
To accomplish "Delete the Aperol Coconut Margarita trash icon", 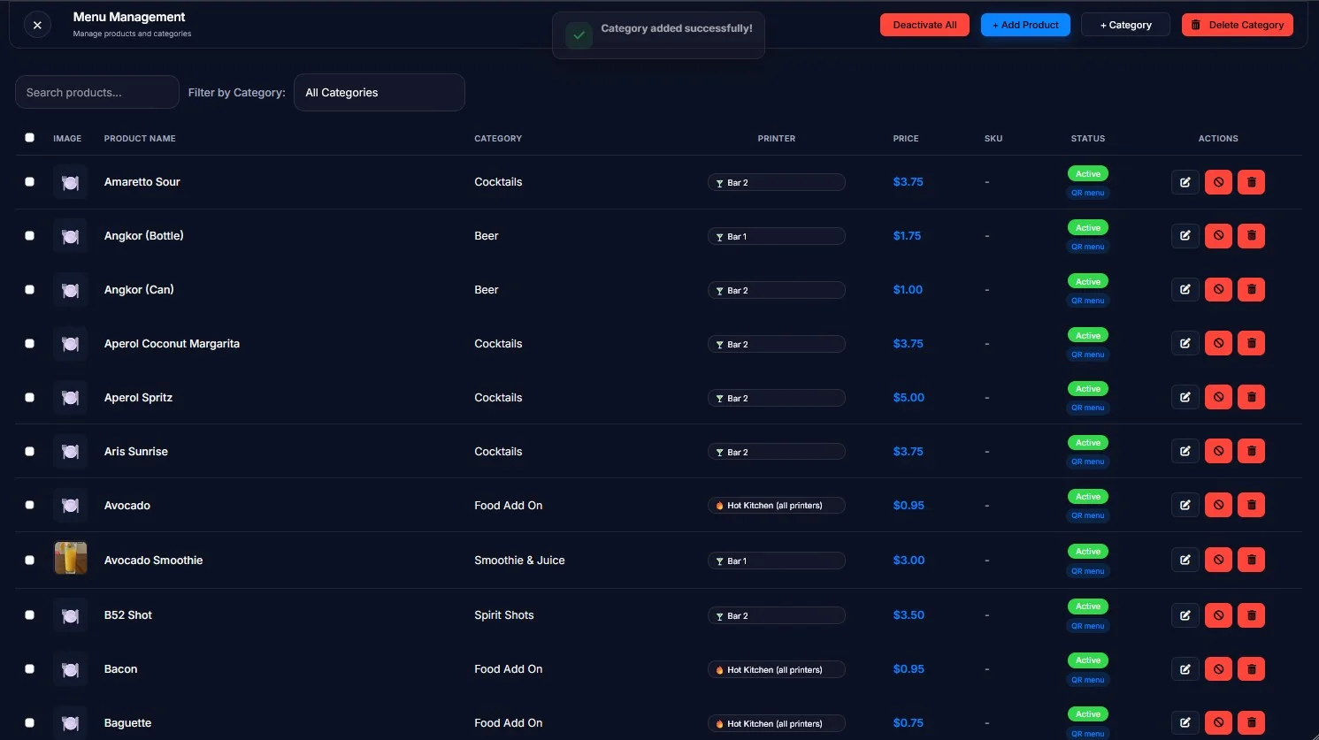I will (x=1251, y=343).
